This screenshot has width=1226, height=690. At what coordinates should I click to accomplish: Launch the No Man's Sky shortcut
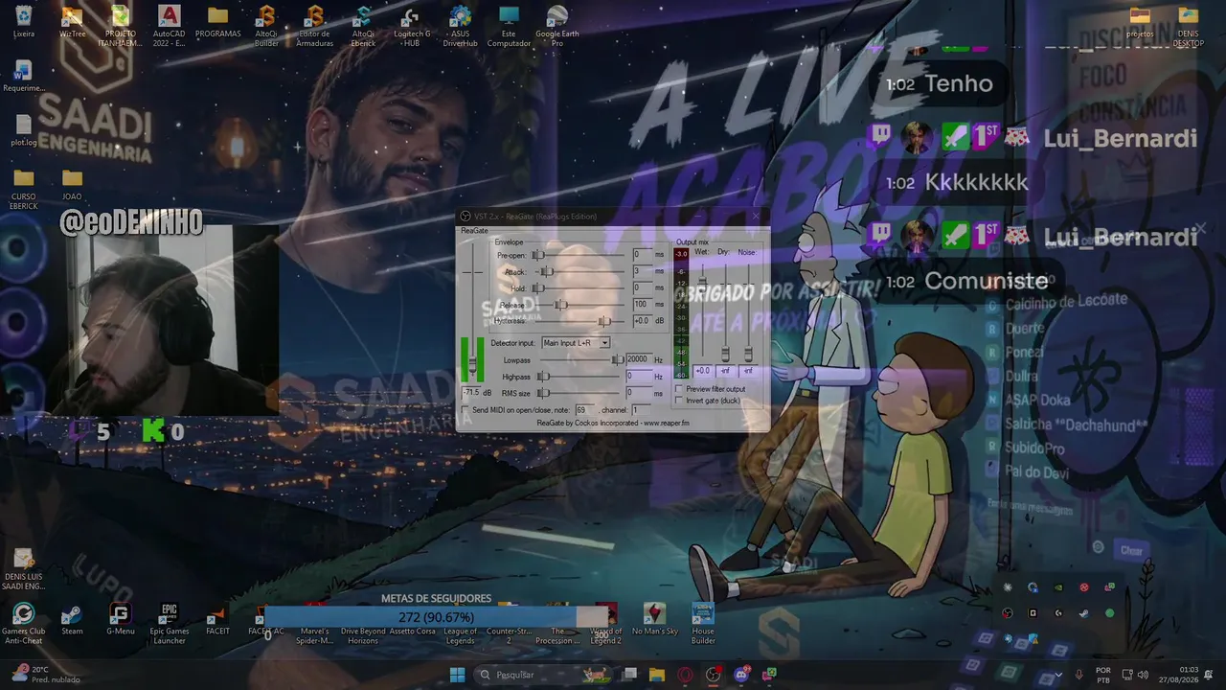tap(654, 619)
